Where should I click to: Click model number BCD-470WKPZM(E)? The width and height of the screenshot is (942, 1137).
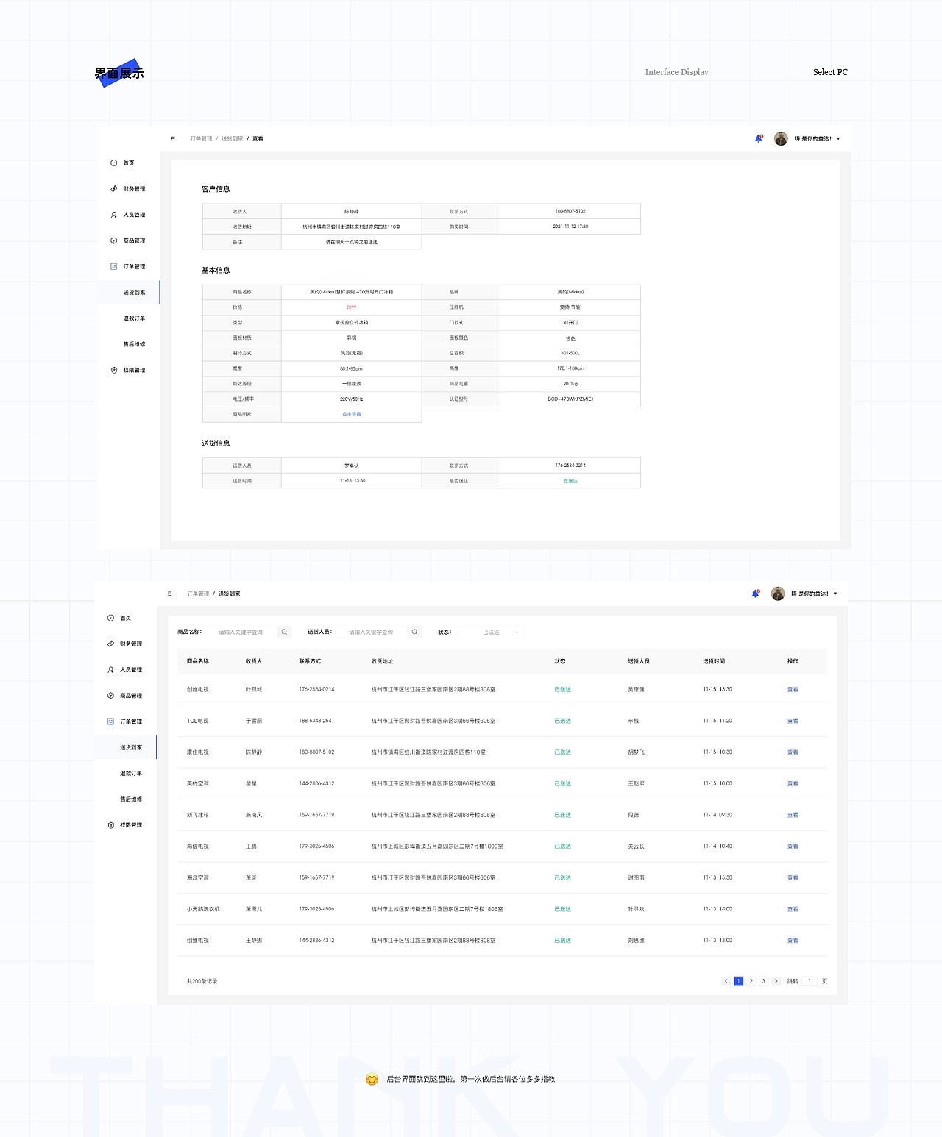[x=570, y=399]
